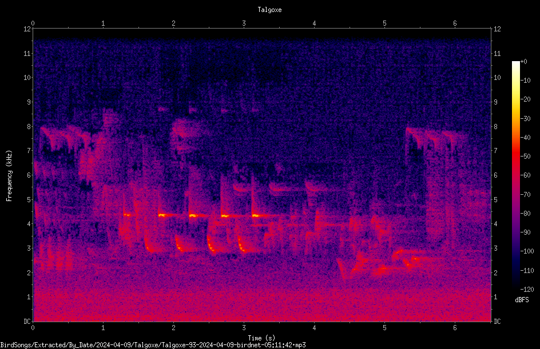Click the -120 label on color scale
Screen dimensions: 540x349
(527, 290)
